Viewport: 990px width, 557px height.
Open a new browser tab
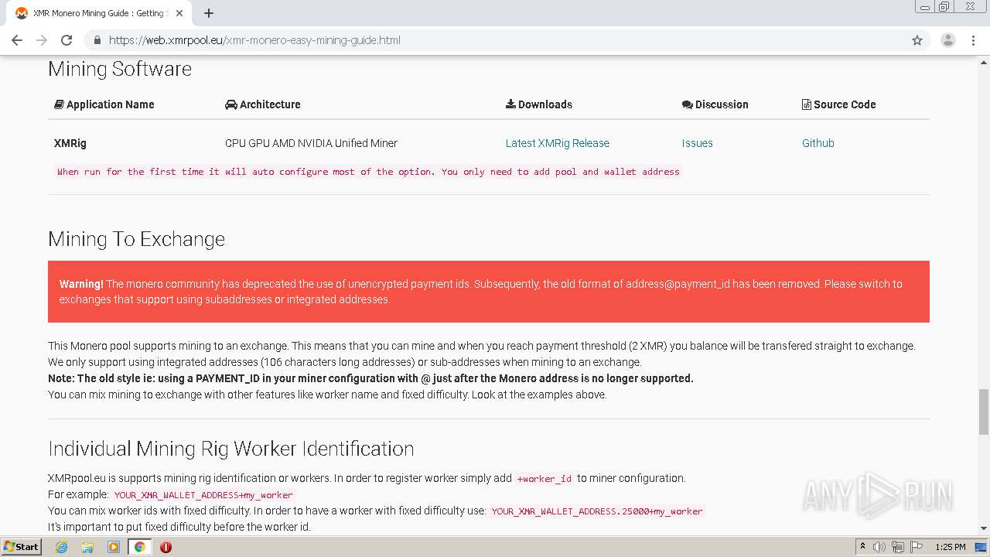[x=209, y=13]
